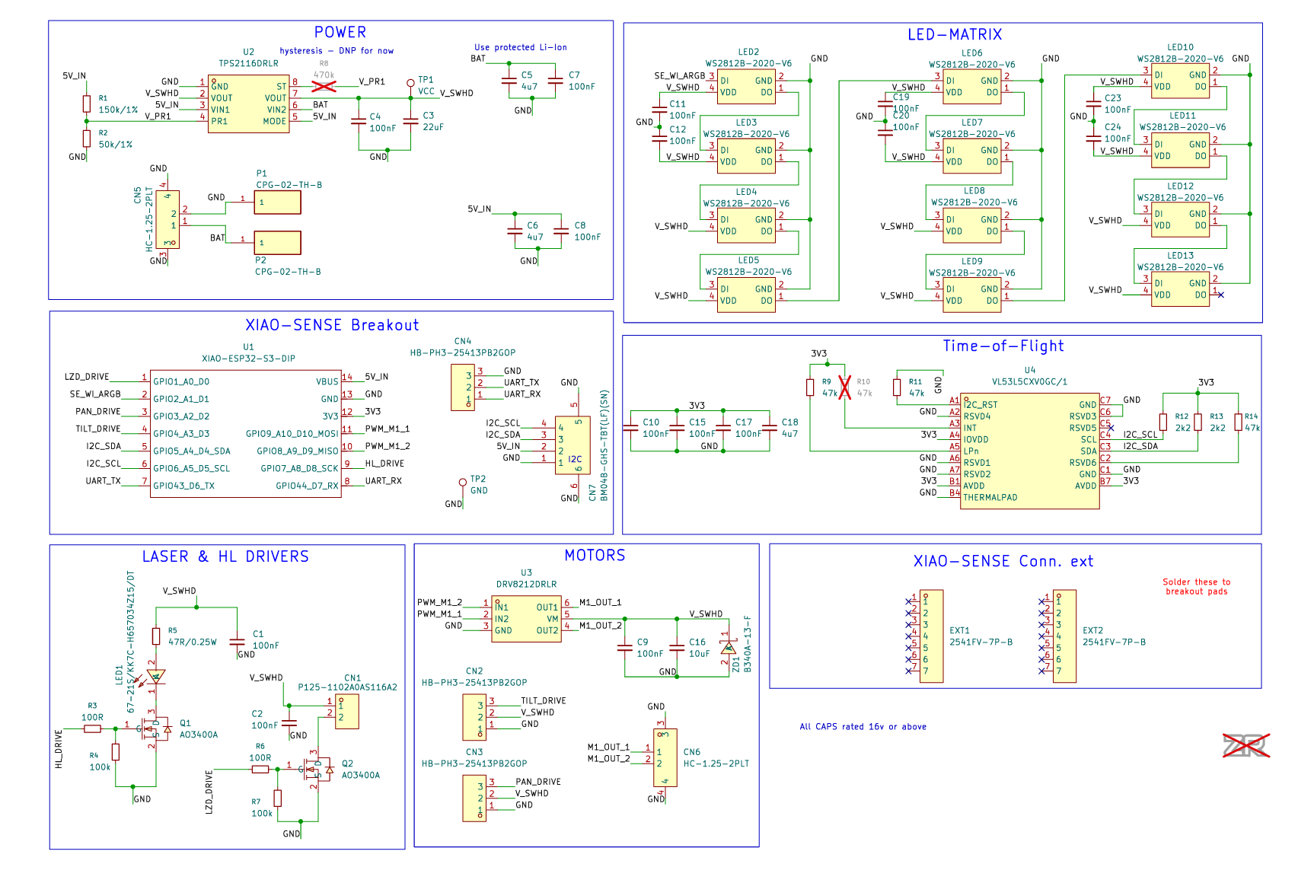This screenshot has height=883, width=1314.
Task: Click the TP1 VCC test point
Action: click(x=410, y=83)
